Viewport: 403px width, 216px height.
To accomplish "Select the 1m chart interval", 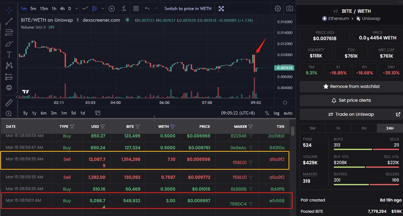I will click(x=24, y=8).
